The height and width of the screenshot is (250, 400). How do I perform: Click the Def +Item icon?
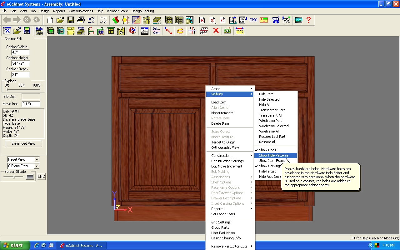point(156,31)
